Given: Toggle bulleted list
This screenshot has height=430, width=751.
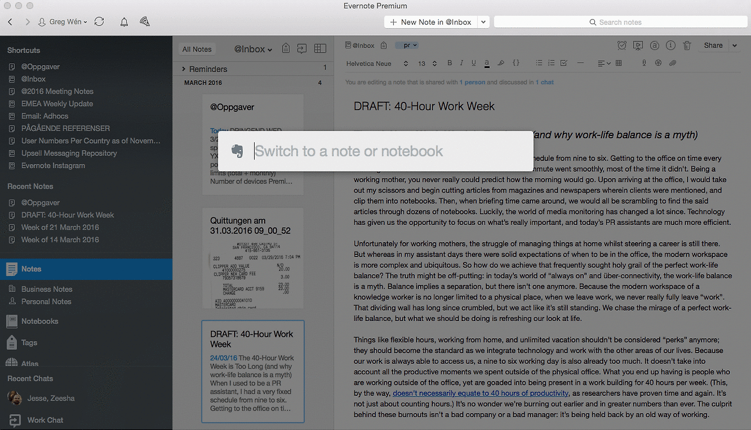Looking at the screenshot, I should pyautogui.click(x=539, y=63).
